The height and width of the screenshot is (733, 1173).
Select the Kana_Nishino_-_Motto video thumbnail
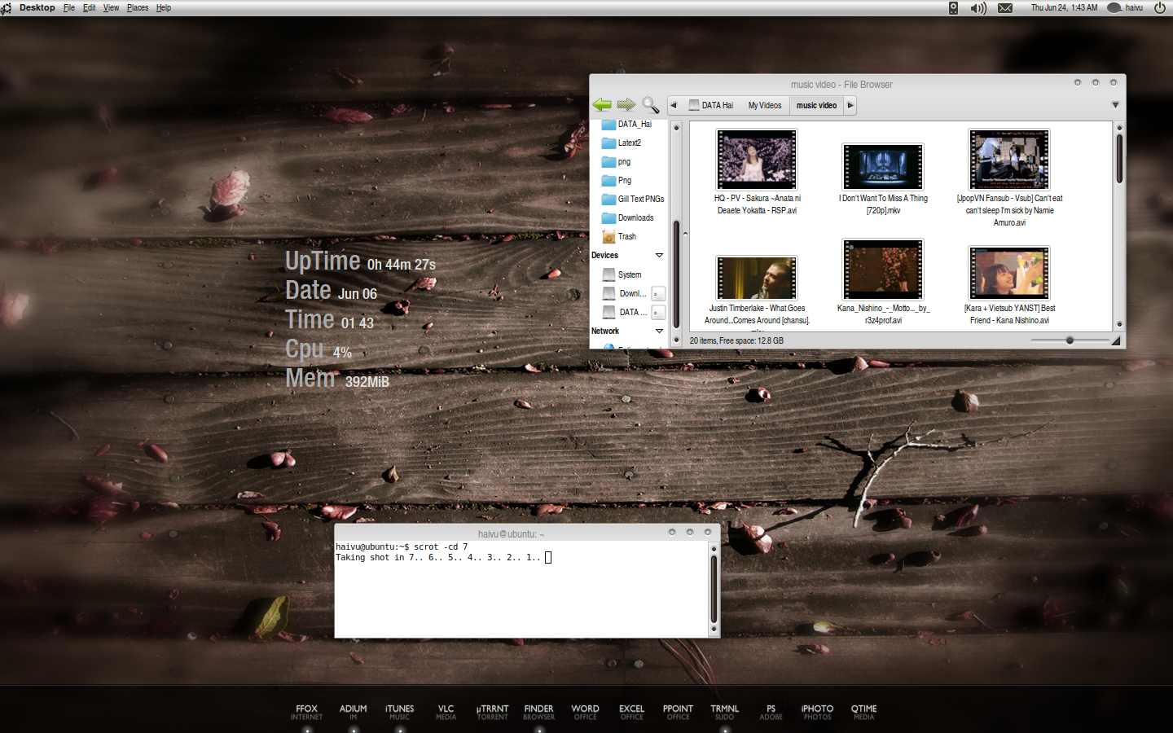pyautogui.click(x=883, y=270)
